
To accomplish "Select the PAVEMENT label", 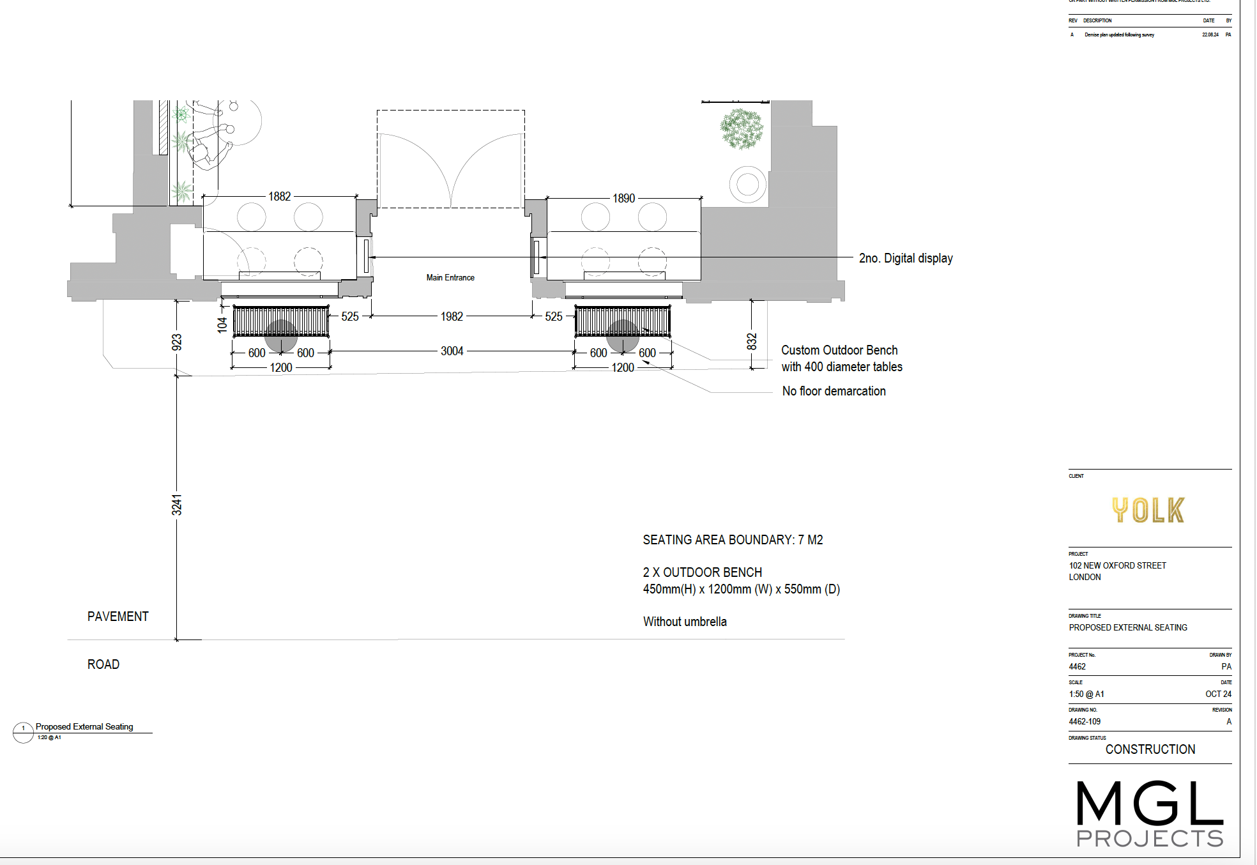I will click(x=118, y=616).
